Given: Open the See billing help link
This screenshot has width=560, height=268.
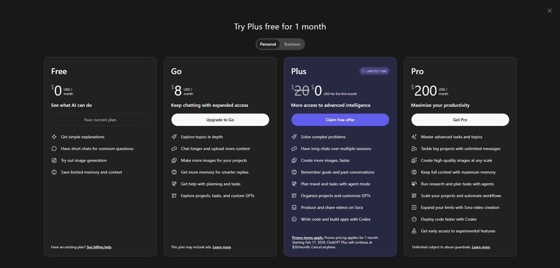Looking at the screenshot, I should click(99, 247).
